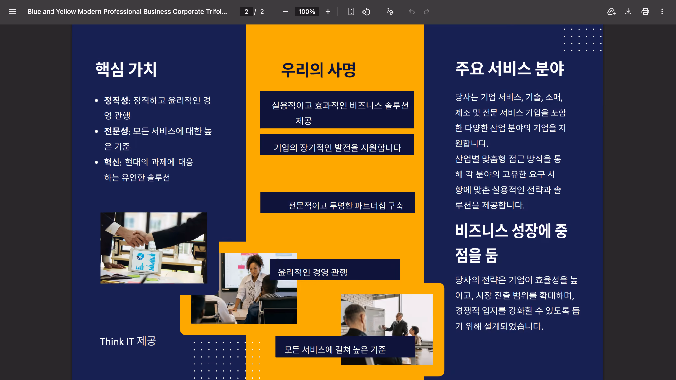The image size is (676, 380).
Task: Click the paragraph starting '당사의 전략은'
Action: tap(517, 303)
